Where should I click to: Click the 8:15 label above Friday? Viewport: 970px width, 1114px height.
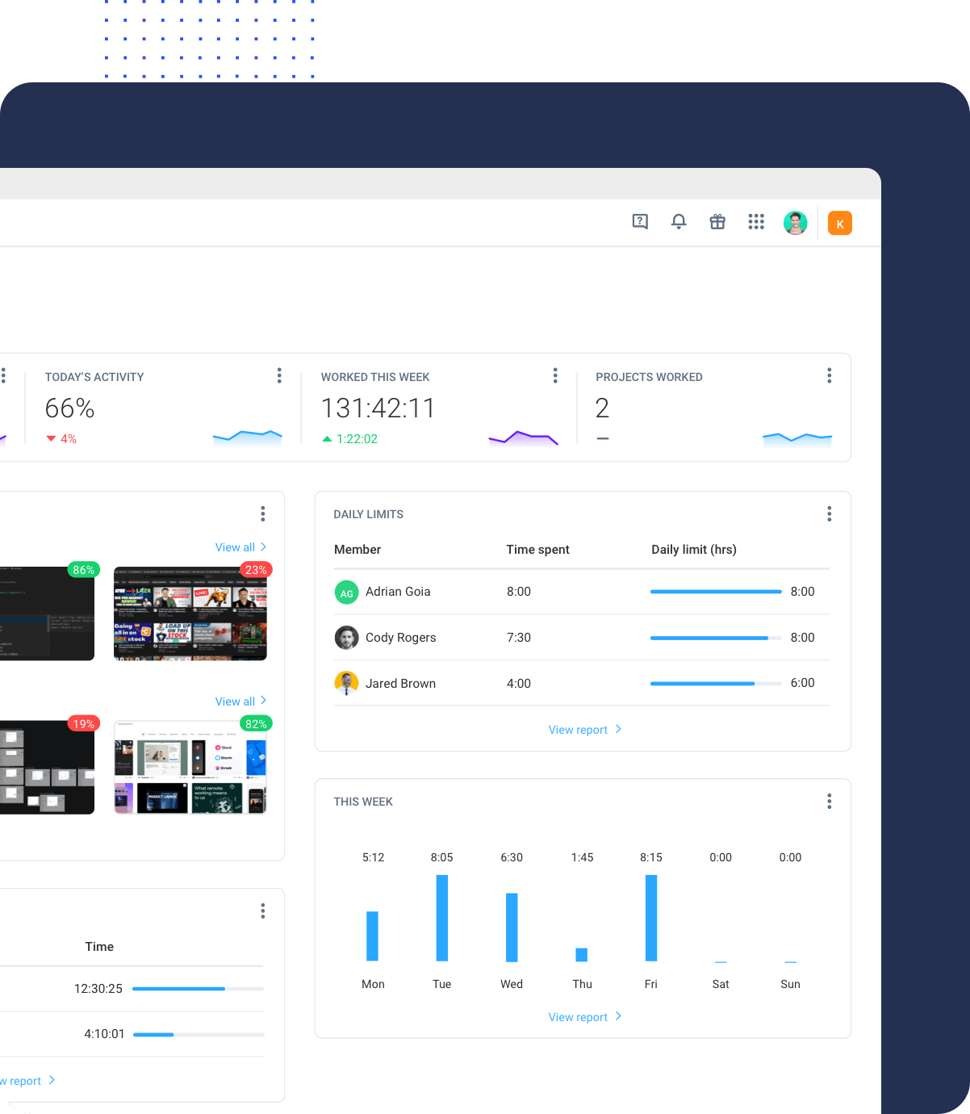[651, 857]
